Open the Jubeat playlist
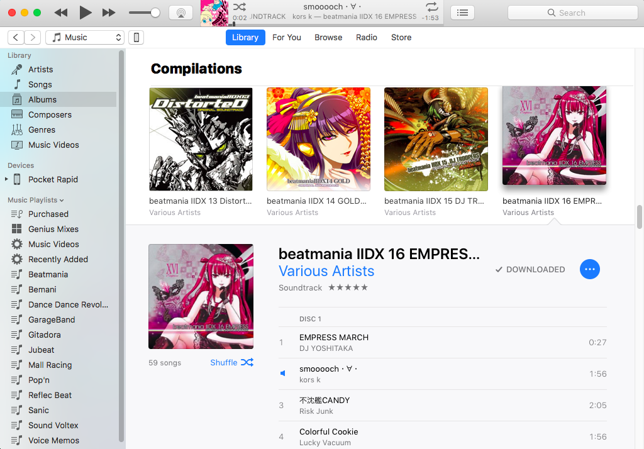 58,350
